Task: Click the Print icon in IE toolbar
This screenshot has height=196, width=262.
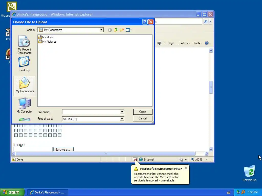Action: tap(159, 43)
